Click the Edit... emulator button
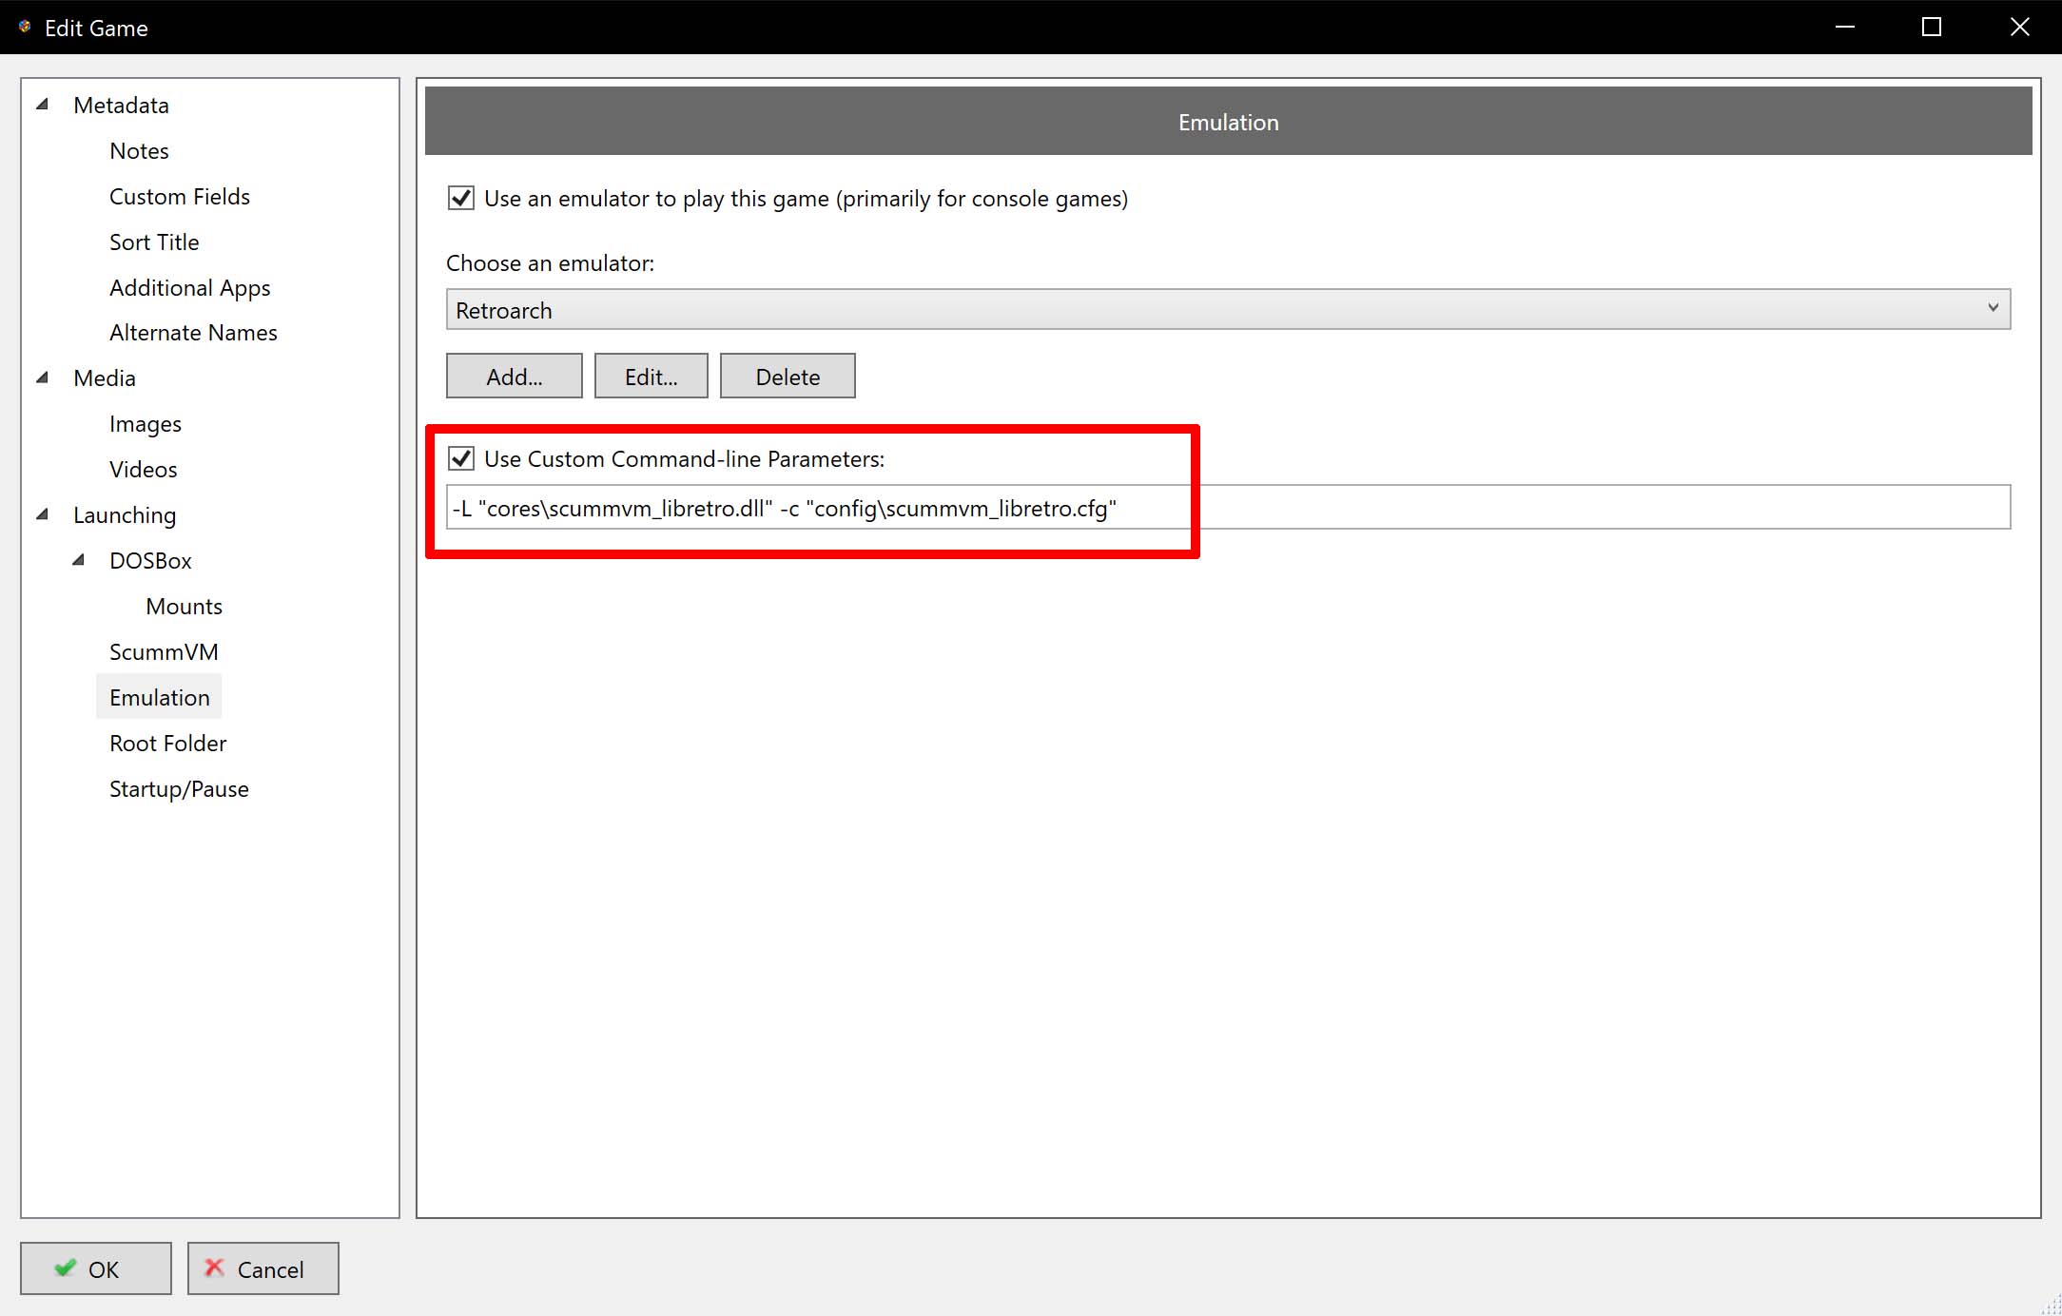This screenshot has height=1316, width=2062. tap(652, 377)
